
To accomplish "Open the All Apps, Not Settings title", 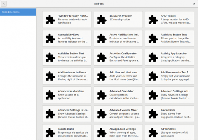I will [122, 129].
